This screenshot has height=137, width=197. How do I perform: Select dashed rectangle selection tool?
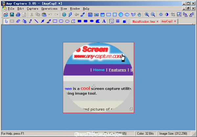(x=12, y=21)
